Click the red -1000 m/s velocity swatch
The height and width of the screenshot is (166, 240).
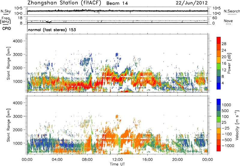[x=219, y=148]
